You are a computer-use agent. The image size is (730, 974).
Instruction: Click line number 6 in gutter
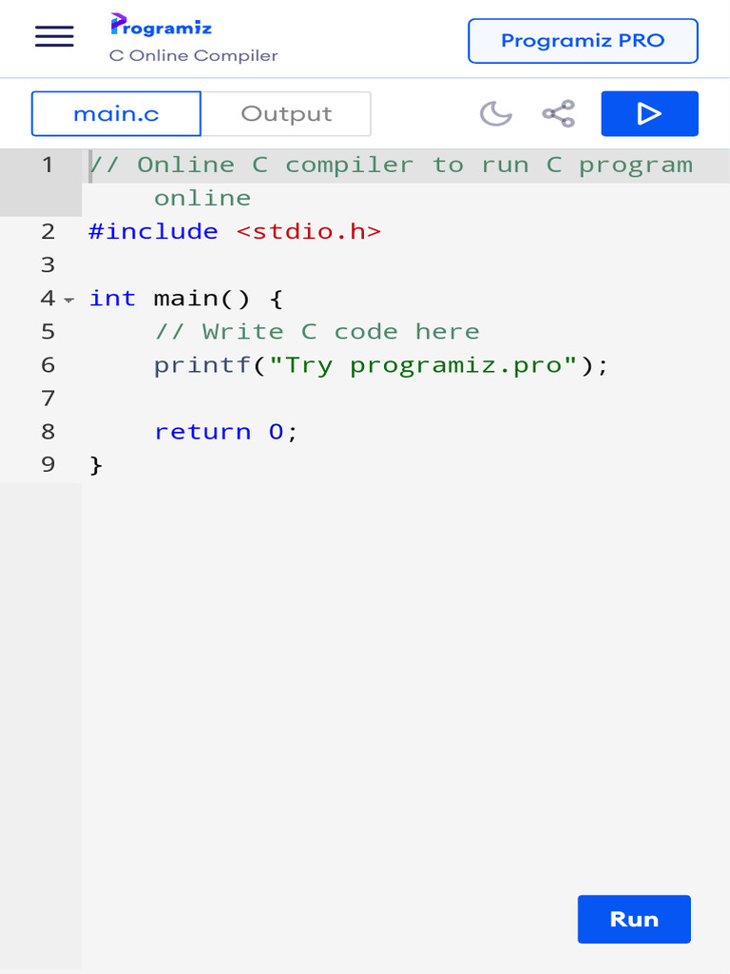[x=48, y=365]
